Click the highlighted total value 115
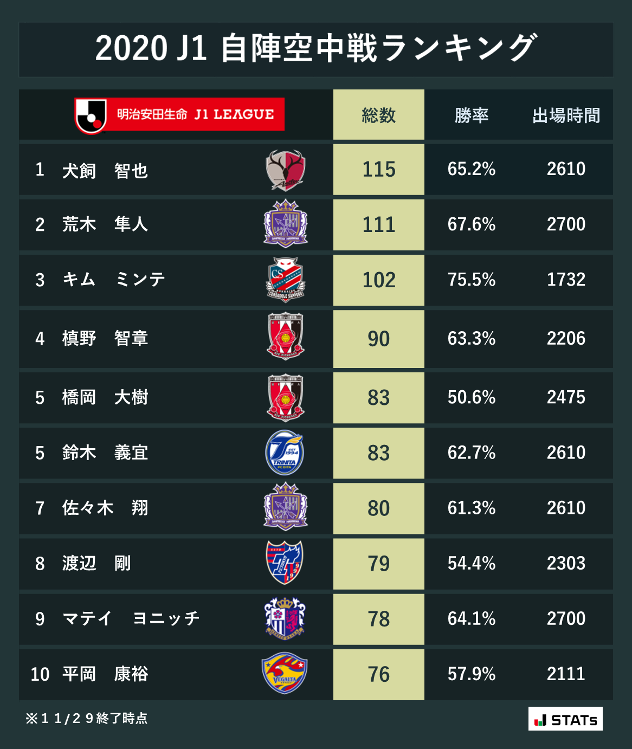Image resolution: width=632 pixels, height=749 pixels. pyautogui.click(x=378, y=170)
